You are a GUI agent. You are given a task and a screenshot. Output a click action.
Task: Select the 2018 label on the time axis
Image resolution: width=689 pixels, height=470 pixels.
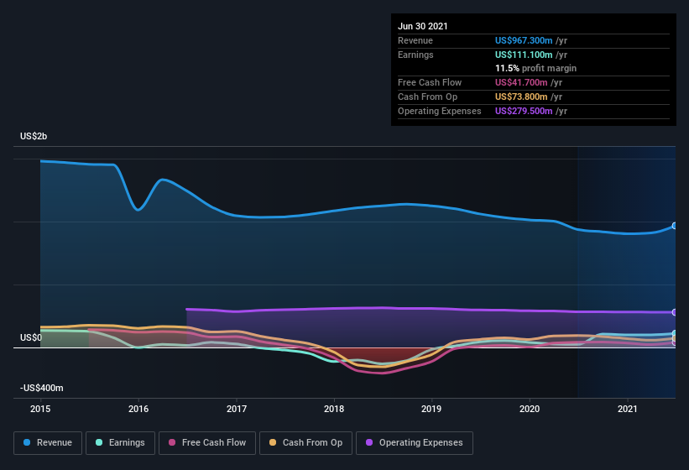tap(334, 409)
